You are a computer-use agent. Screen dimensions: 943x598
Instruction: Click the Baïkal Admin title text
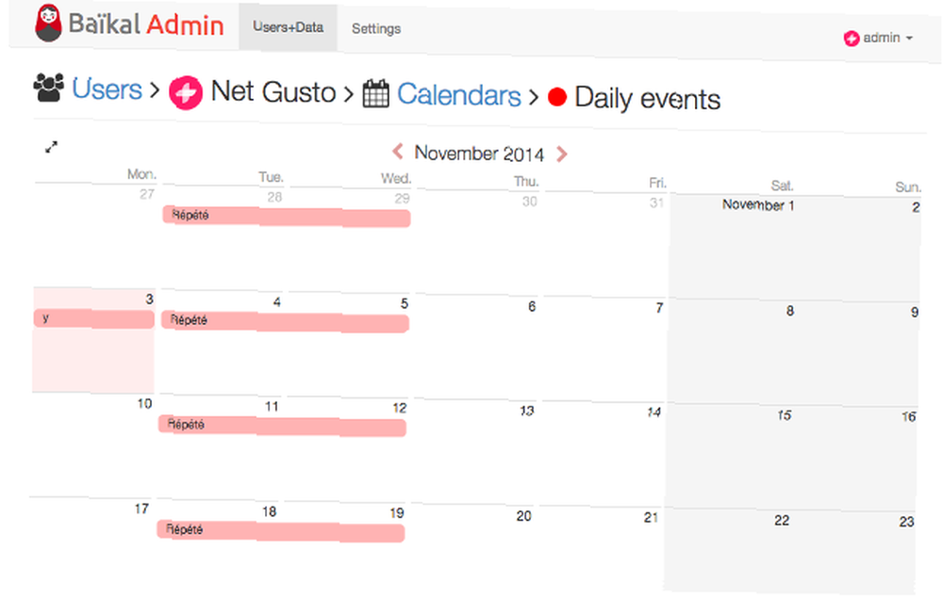146,24
